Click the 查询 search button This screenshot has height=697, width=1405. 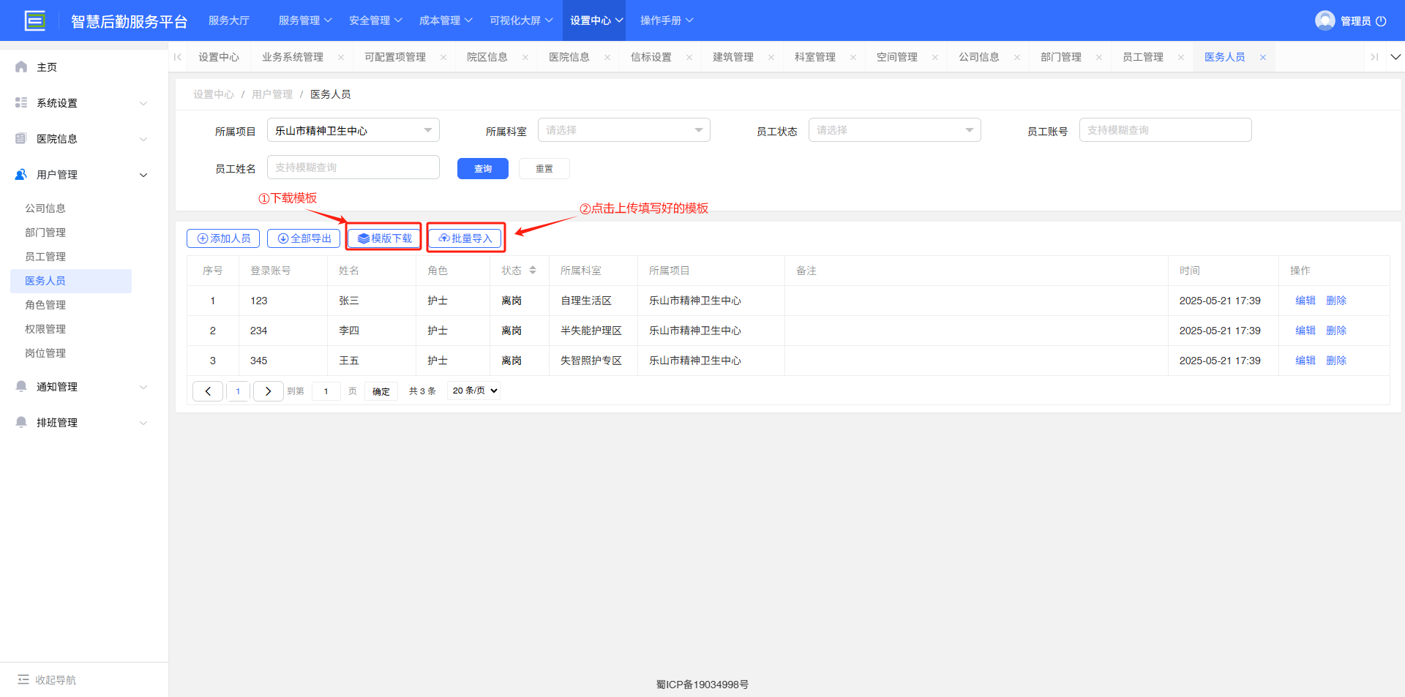coord(483,169)
